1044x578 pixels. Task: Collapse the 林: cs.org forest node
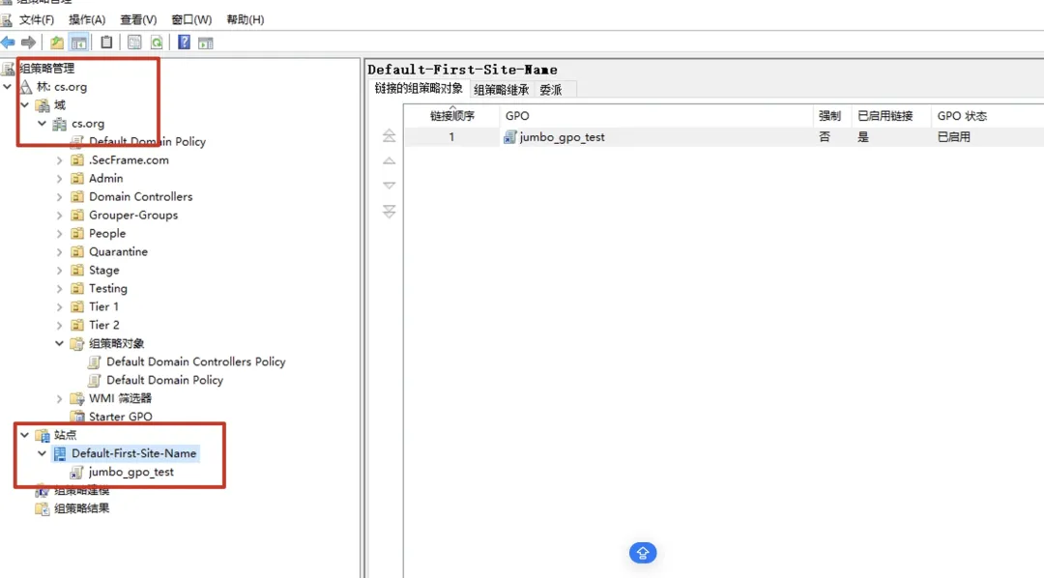click(x=8, y=87)
